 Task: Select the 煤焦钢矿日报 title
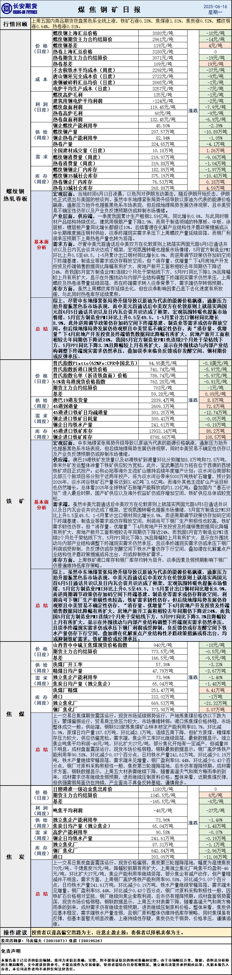pyautogui.click(x=109, y=9)
